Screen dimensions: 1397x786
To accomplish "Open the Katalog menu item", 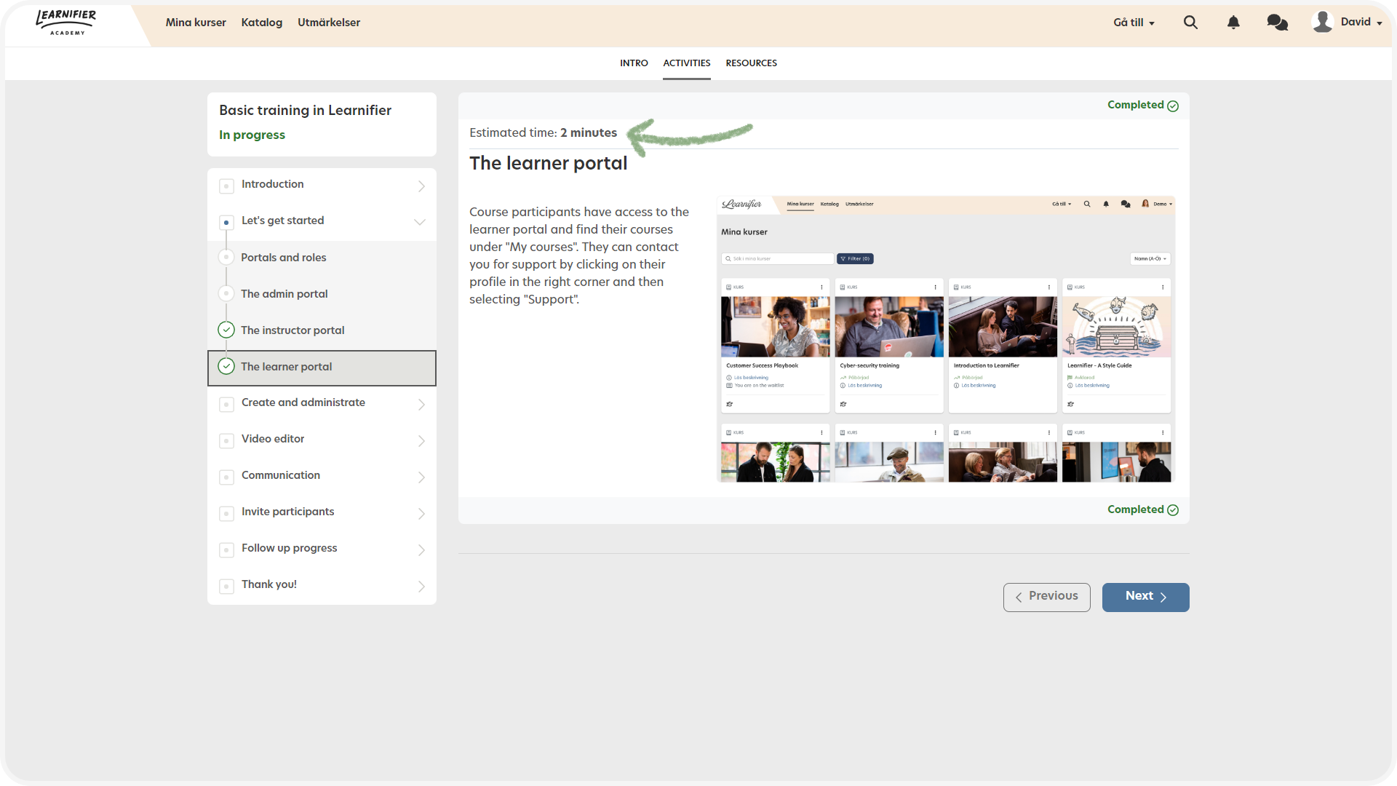I will pyautogui.click(x=262, y=23).
